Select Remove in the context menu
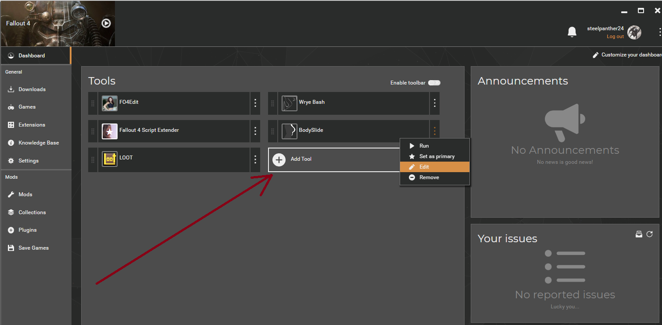 point(435,177)
